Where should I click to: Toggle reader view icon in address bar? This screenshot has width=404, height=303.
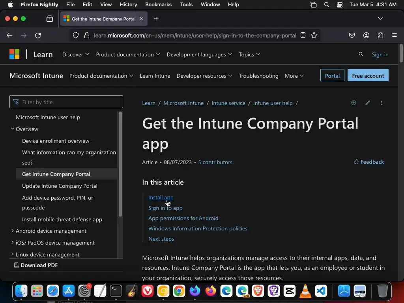[x=303, y=35]
